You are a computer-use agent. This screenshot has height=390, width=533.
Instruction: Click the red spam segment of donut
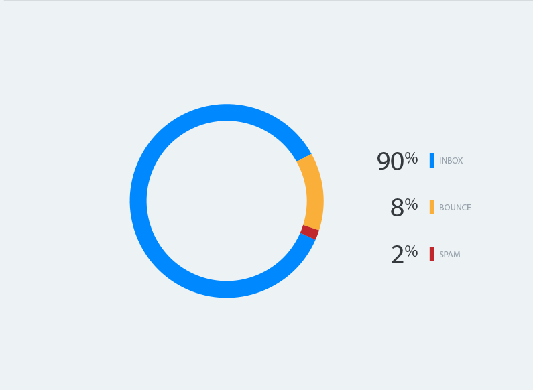pyautogui.click(x=310, y=232)
